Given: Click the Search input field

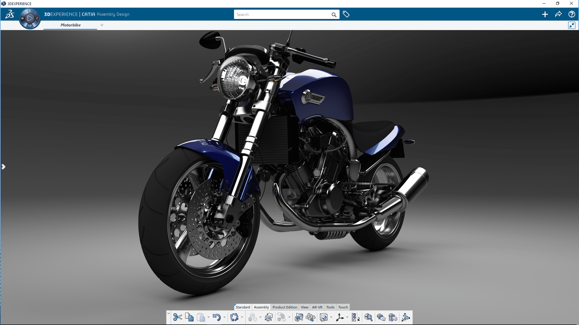Looking at the screenshot, I should click(284, 14).
